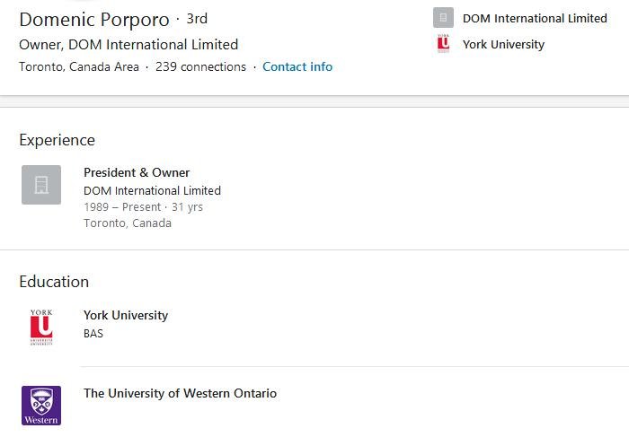Viewport: 629px width, 437px height.
Task: Click the DOM International company icon in header
Action: (443, 18)
